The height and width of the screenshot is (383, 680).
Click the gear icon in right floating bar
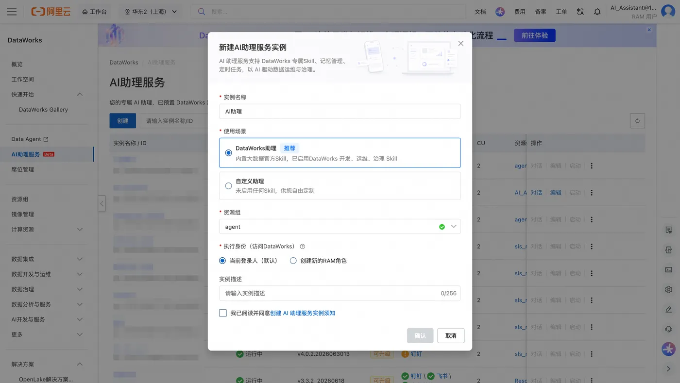[x=669, y=289]
